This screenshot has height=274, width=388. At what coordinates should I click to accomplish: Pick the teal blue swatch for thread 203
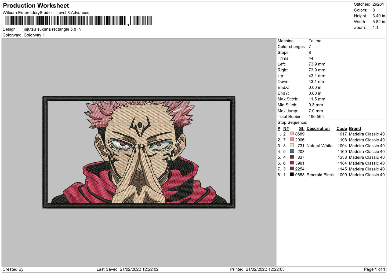pos(292,151)
